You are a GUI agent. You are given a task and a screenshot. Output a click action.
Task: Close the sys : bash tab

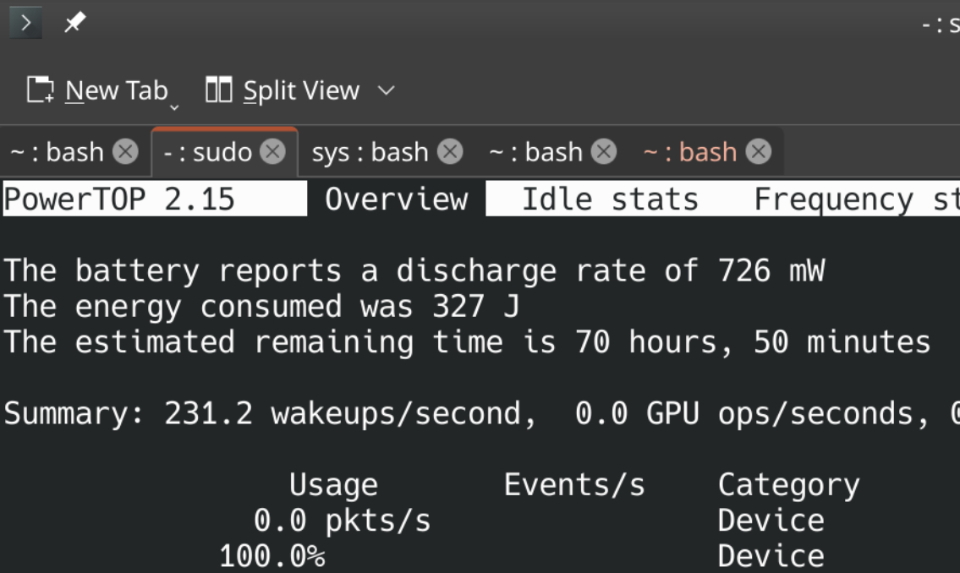coord(449,152)
